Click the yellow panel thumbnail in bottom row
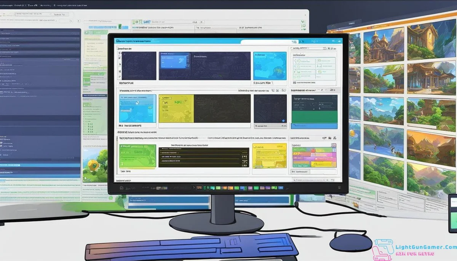The height and width of the screenshot is (261, 457). pos(269,156)
